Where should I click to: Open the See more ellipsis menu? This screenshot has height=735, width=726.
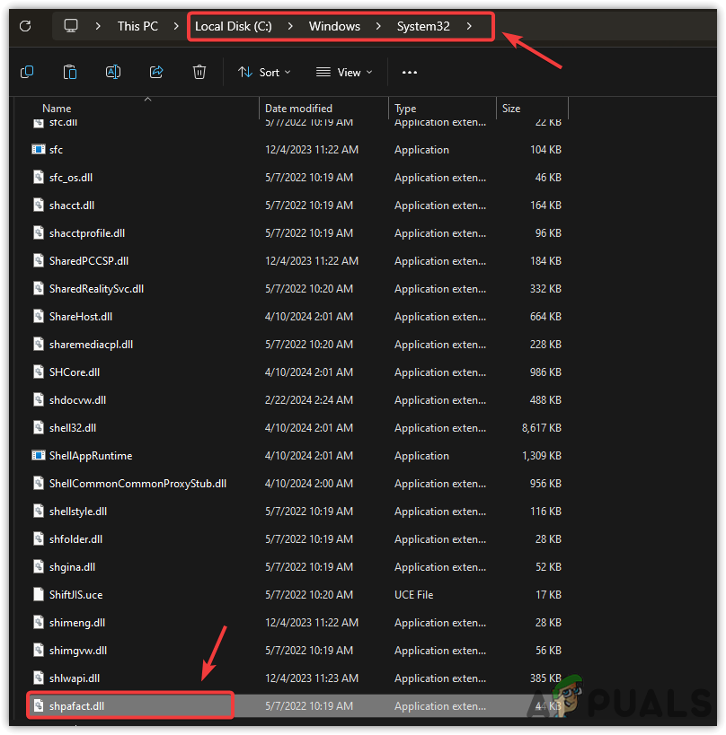(x=410, y=72)
